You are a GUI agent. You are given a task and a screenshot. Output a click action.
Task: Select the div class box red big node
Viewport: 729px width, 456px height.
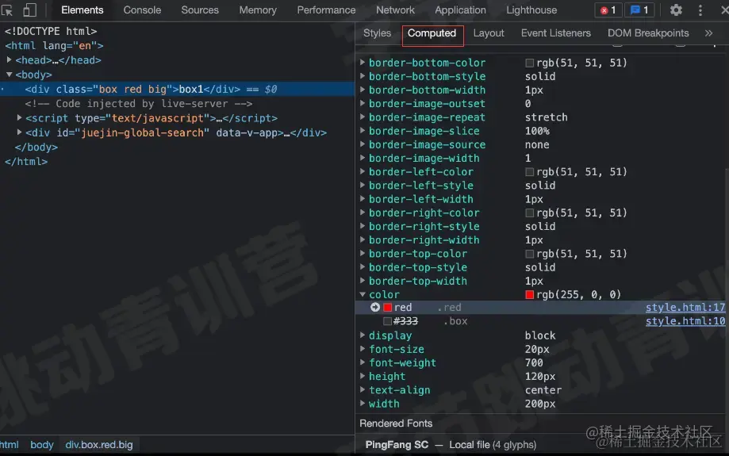coord(177,89)
